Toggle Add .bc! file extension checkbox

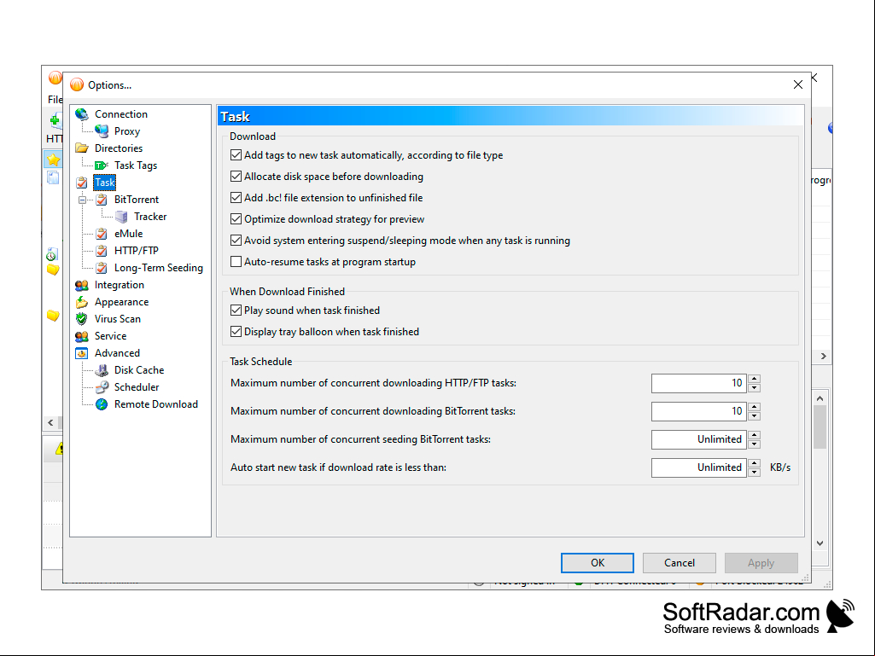236,197
